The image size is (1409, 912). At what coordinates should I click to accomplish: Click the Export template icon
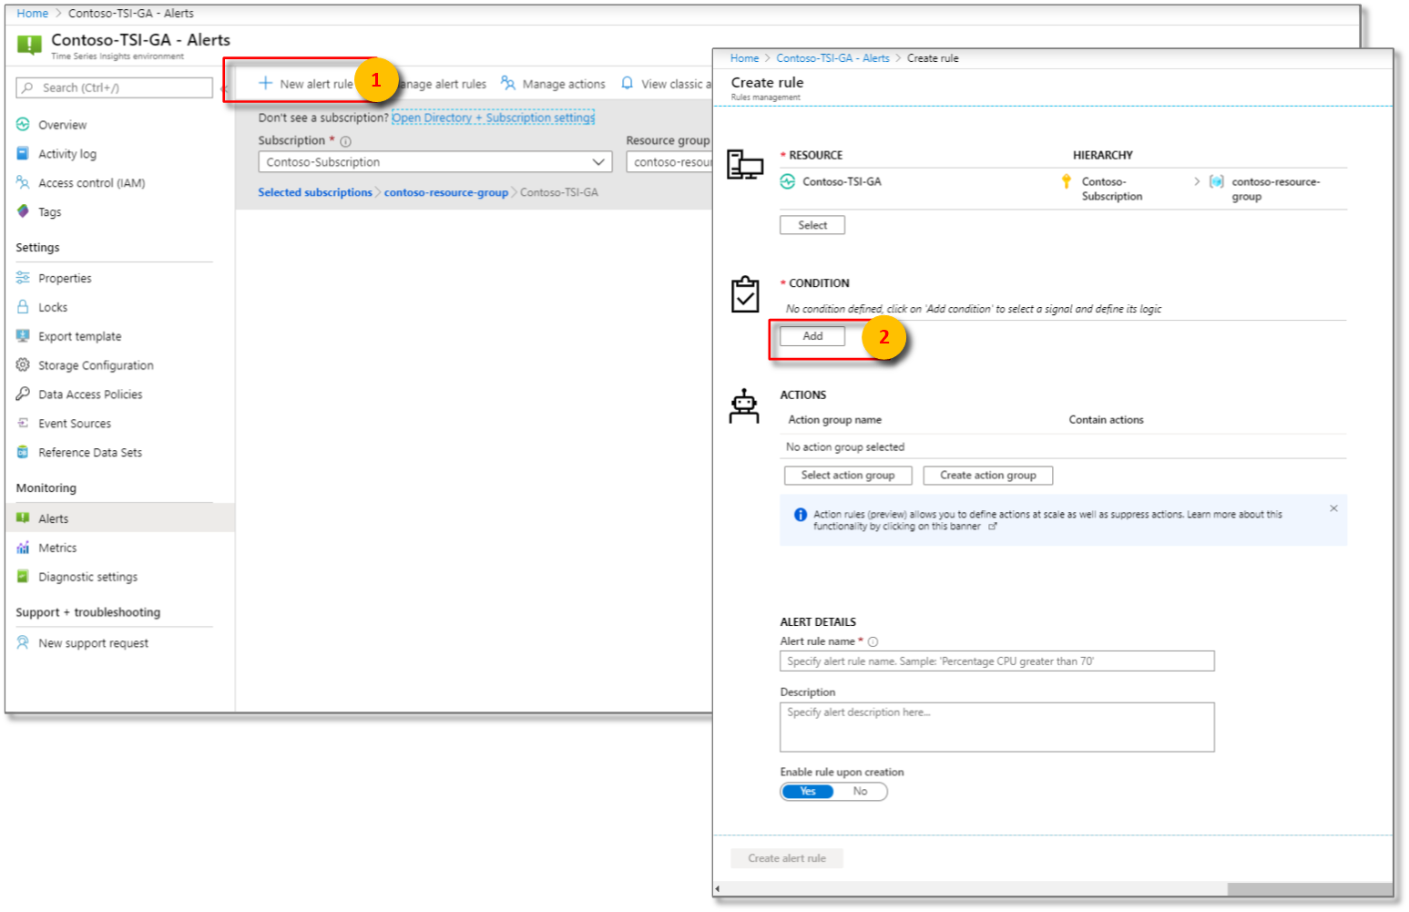pyautogui.click(x=23, y=336)
